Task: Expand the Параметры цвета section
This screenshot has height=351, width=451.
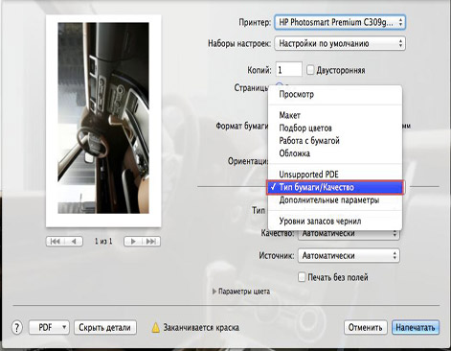Action: pos(214,292)
